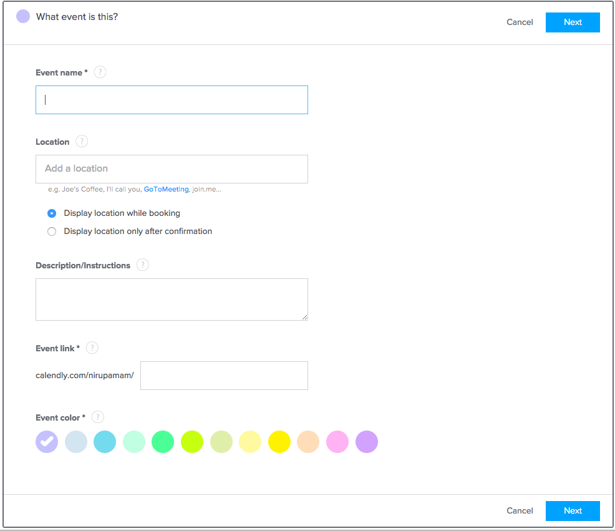Click the bottom Next button
The image size is (615, 531).
point(573,510)
